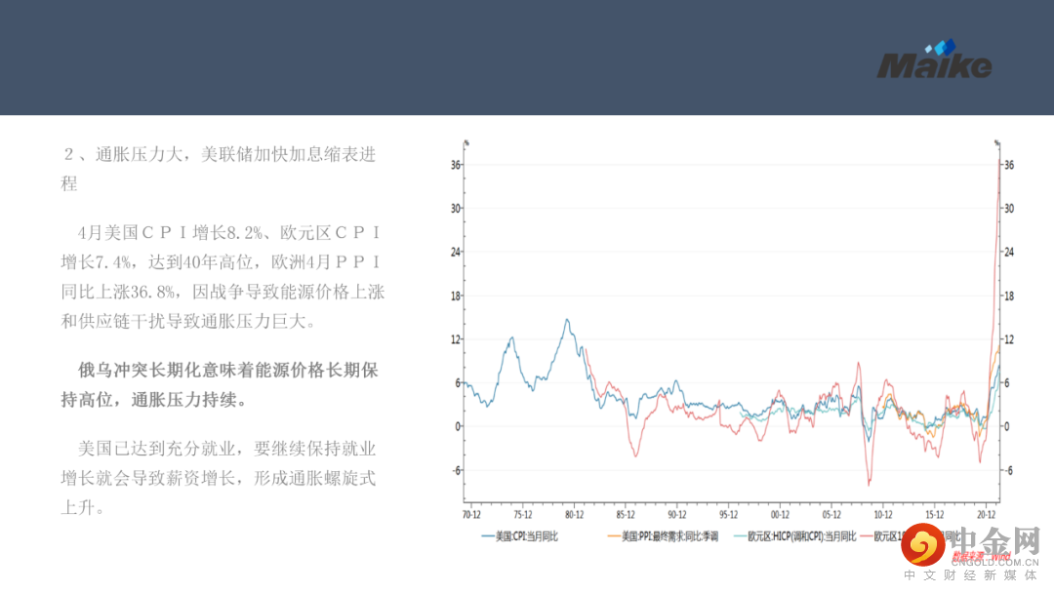Image resolution: width=1054 pixels, height=593 pixels.
Task: Click the line '和供应链干扰导致通胀压力巨大。'
Action: (x=188, y=322)
